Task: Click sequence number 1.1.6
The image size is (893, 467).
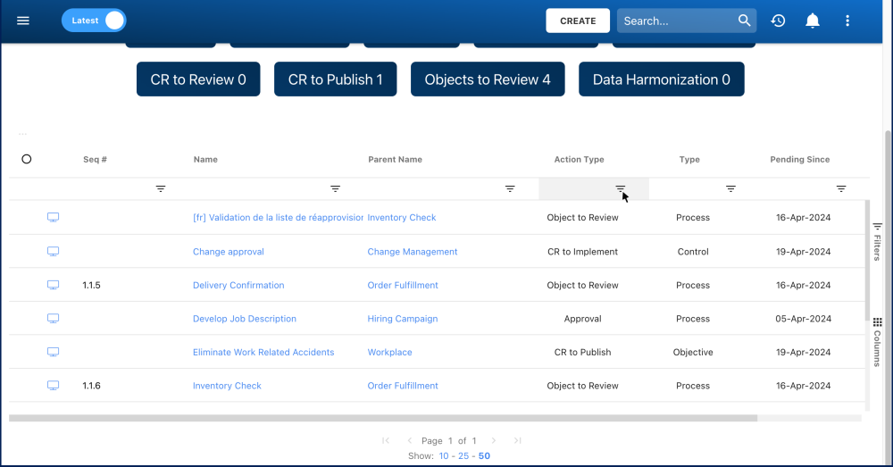Action: click(x=91, y=386)
